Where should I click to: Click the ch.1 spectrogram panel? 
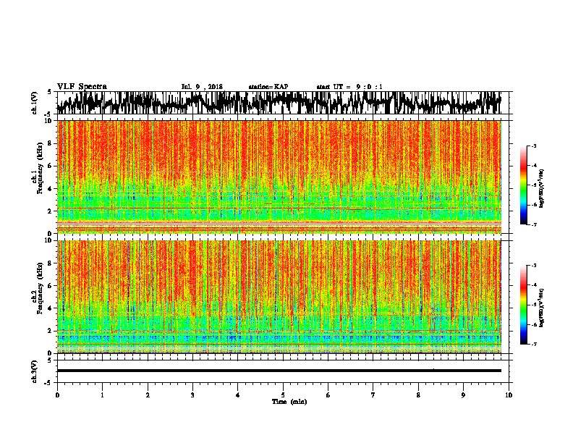279,177
